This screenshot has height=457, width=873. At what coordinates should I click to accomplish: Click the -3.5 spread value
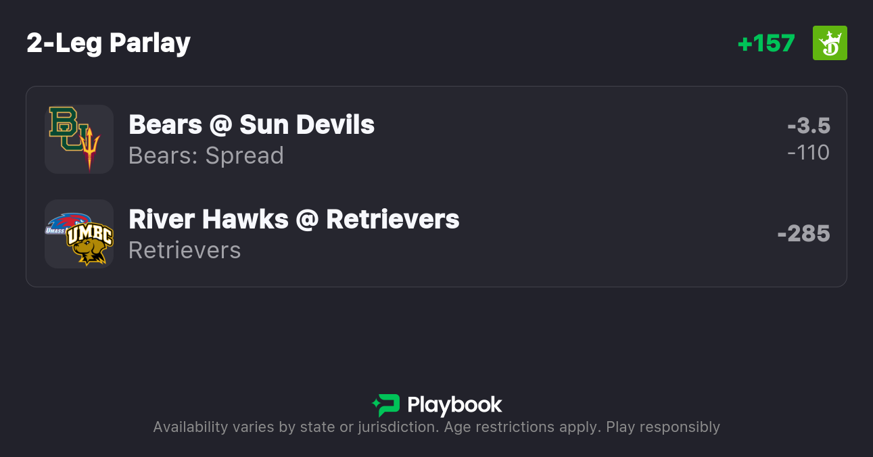pyautogui.click(x=809, y=126)
